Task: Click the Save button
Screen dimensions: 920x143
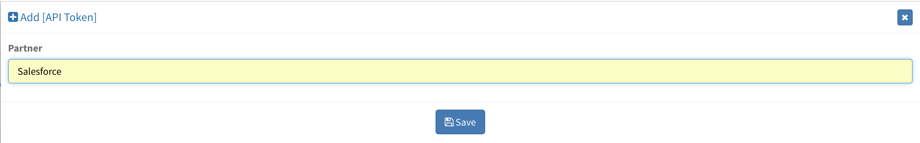Action: [x=460, y=122]
